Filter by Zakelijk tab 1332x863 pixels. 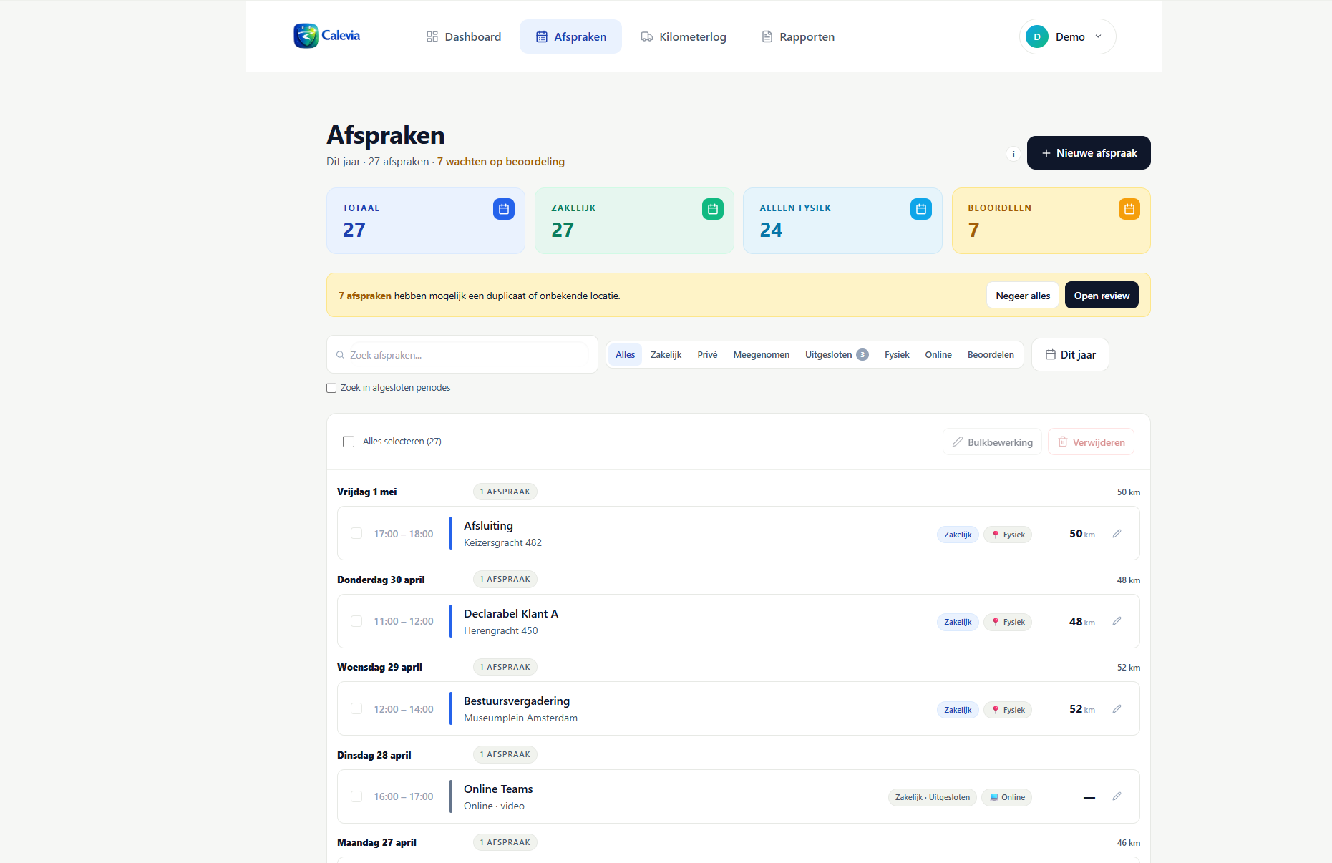click(666, 355)
